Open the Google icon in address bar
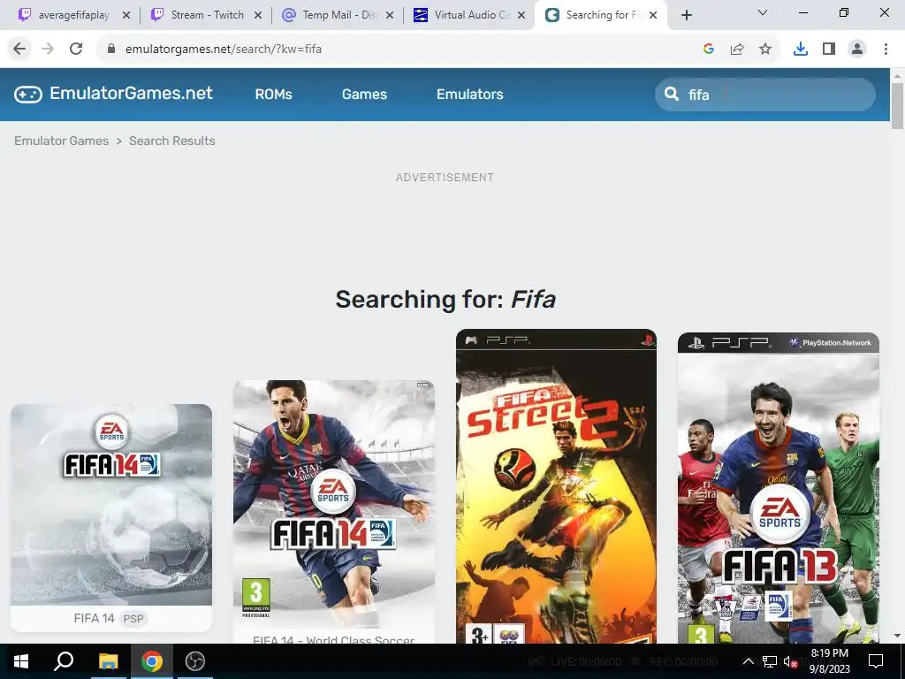This screenshot has width=905, height=679. tap(709, 50)
